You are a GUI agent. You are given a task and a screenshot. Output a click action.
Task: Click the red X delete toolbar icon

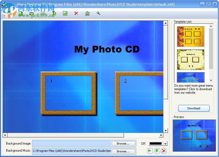[x=76, y=13]
